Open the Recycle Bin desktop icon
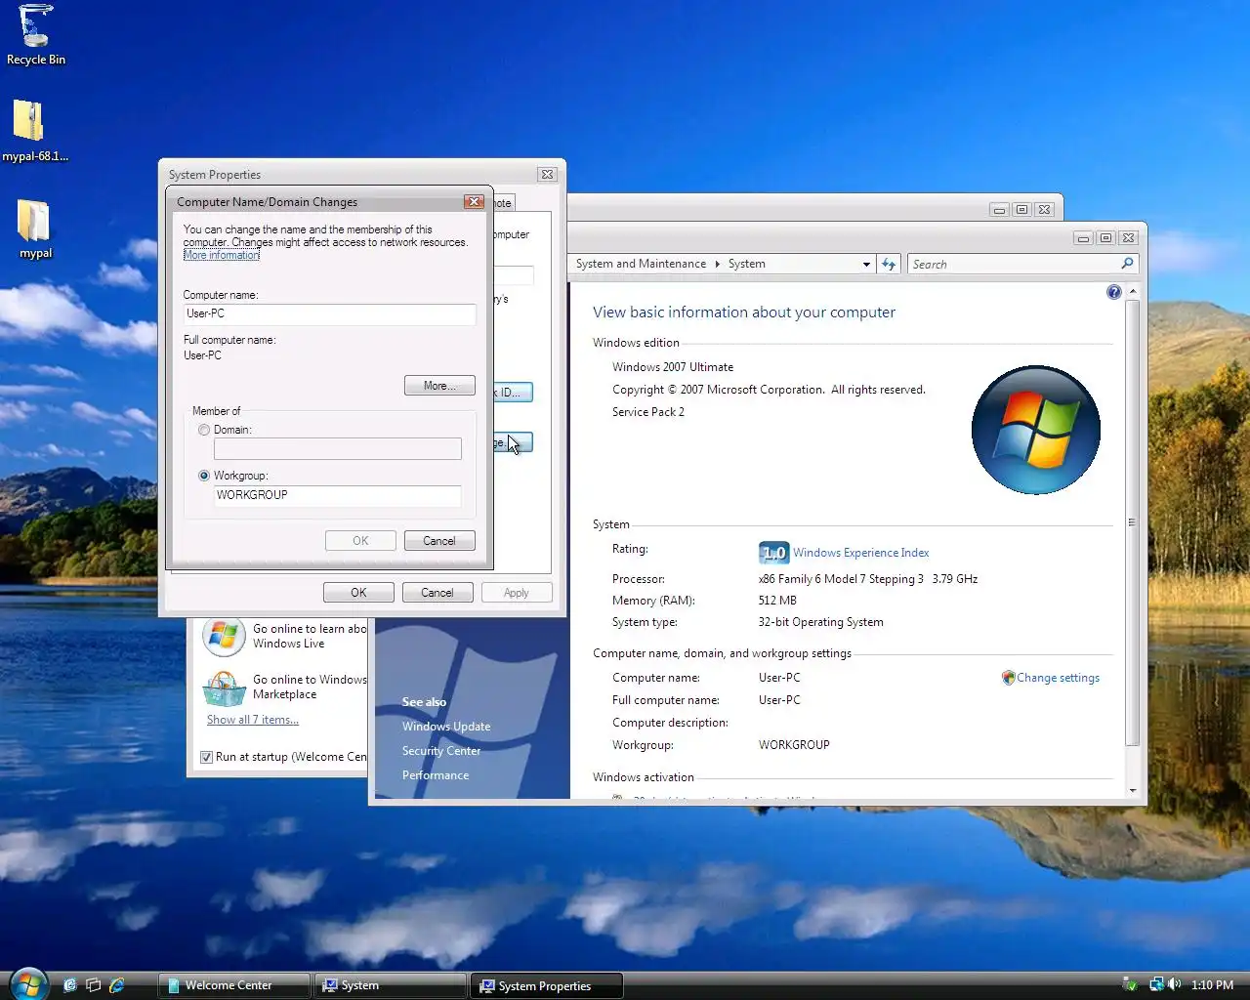 click(36, 35)
